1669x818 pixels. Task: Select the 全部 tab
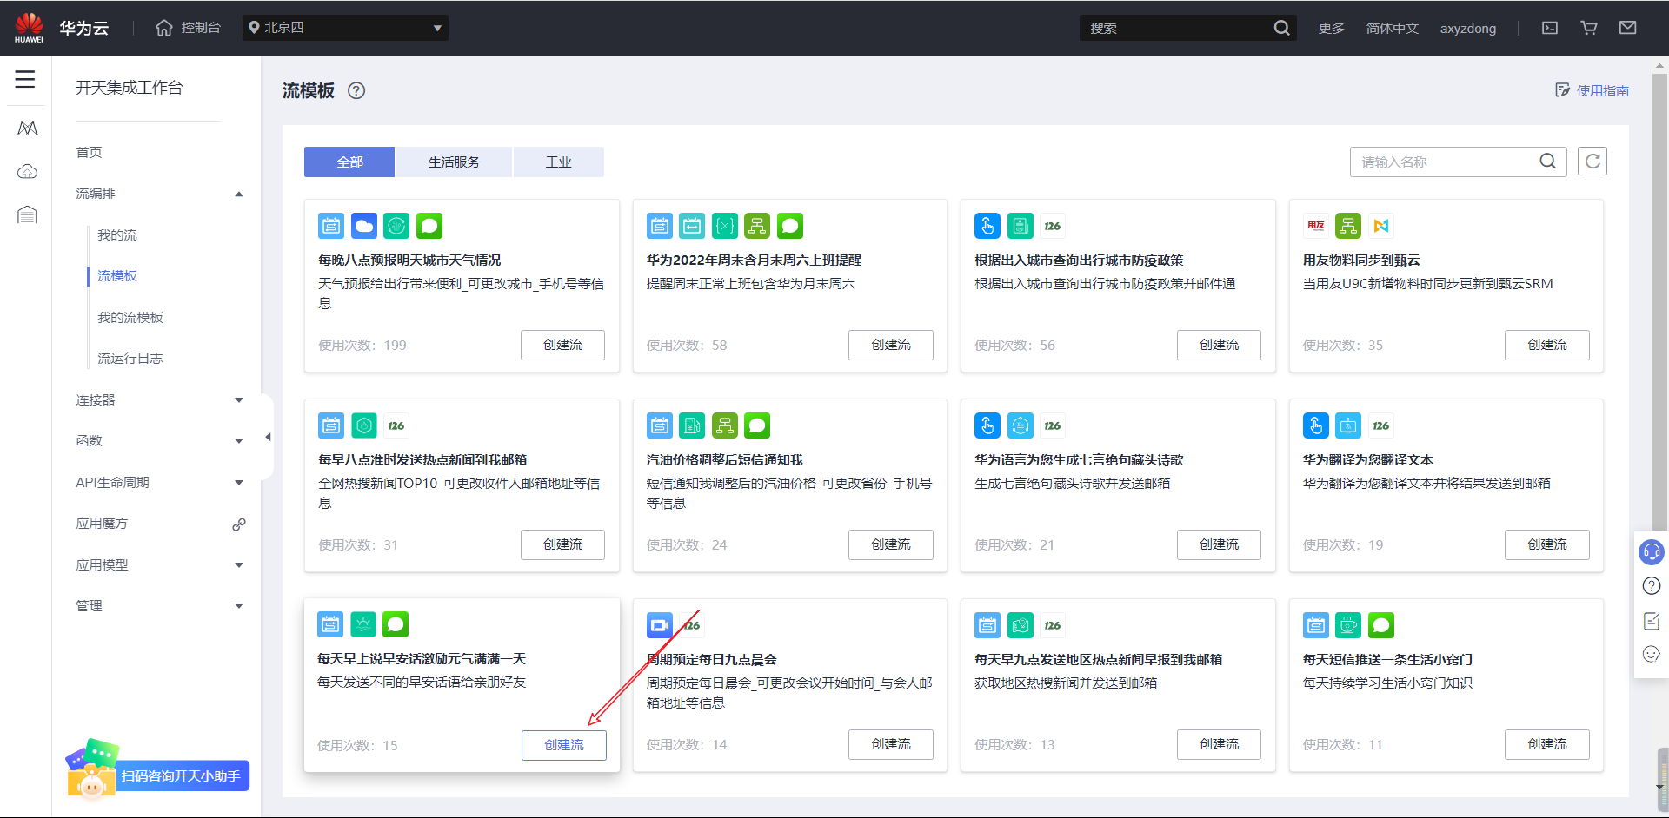click(x=349, y=162)
